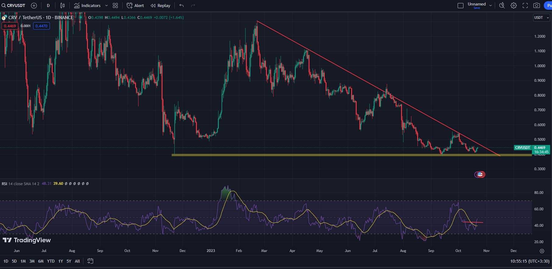Open chart settings gear in top toolbar
This screenshot has width=552, height=269.
[x=514, y=5]
